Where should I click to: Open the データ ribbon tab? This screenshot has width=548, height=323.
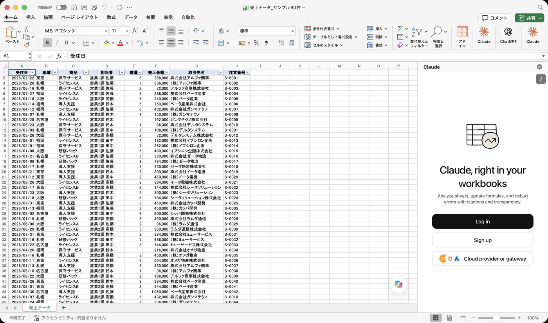[x=131, y=17]
